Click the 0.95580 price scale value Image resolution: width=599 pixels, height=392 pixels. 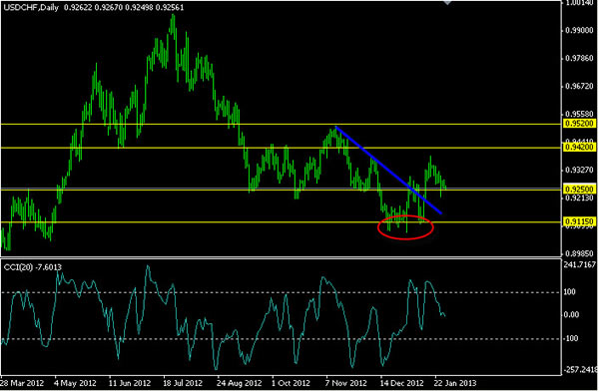point(580,114)
